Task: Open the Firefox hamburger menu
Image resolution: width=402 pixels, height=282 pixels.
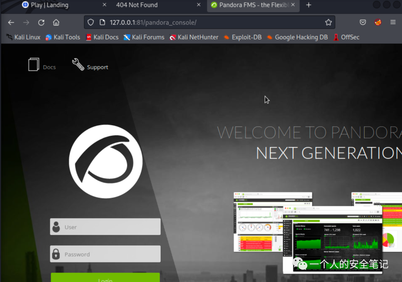Action: tap(393, 23)
